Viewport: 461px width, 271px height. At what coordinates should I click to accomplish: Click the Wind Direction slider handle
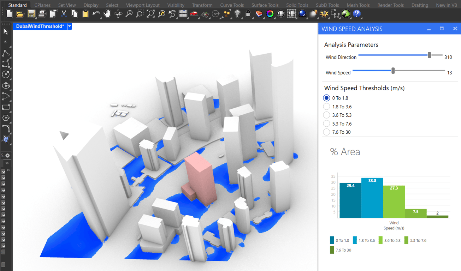[429, 55]
